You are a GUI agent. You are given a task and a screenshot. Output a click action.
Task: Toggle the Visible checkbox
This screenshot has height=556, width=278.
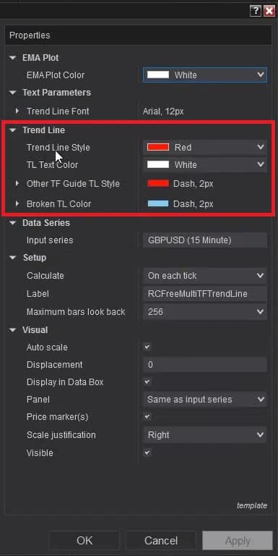point(147,452)
